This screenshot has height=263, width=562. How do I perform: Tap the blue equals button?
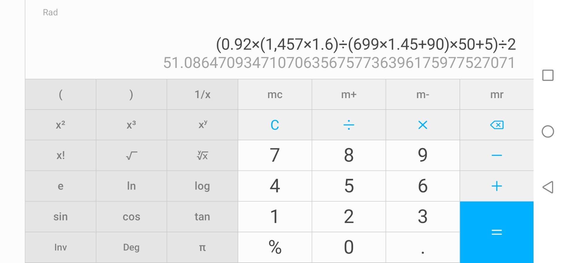tap(497, 232)
